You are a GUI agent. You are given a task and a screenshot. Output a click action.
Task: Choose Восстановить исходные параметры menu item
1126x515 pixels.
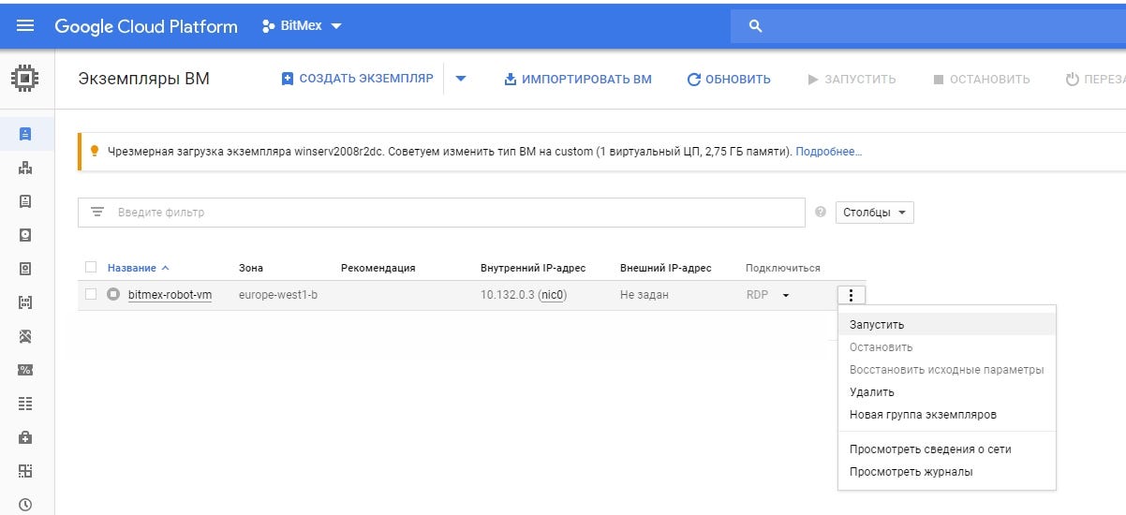coord(947,370)
